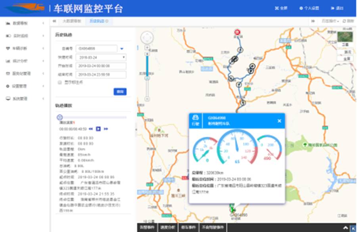The image size is (357, 232).
Task: Open the vehicle number GX064898 dropdown
Action: [122, 48]
